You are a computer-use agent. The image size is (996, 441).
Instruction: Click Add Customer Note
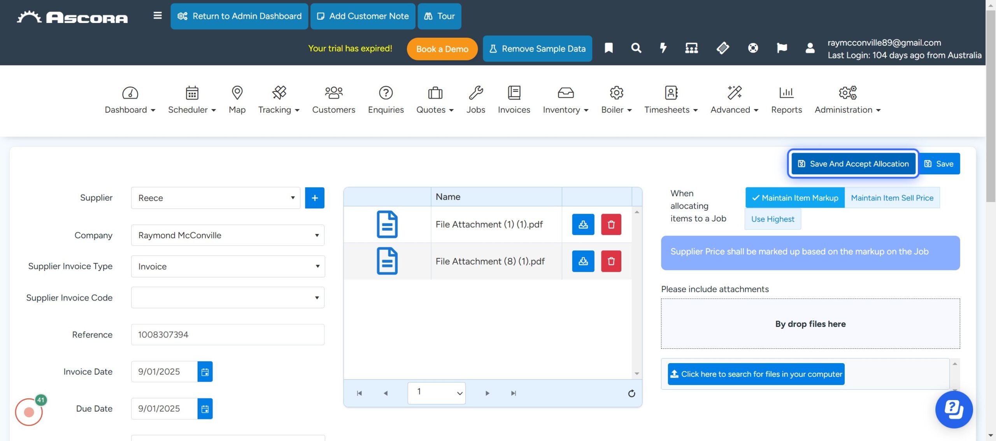pyautogui.click(x=363, y=16)
